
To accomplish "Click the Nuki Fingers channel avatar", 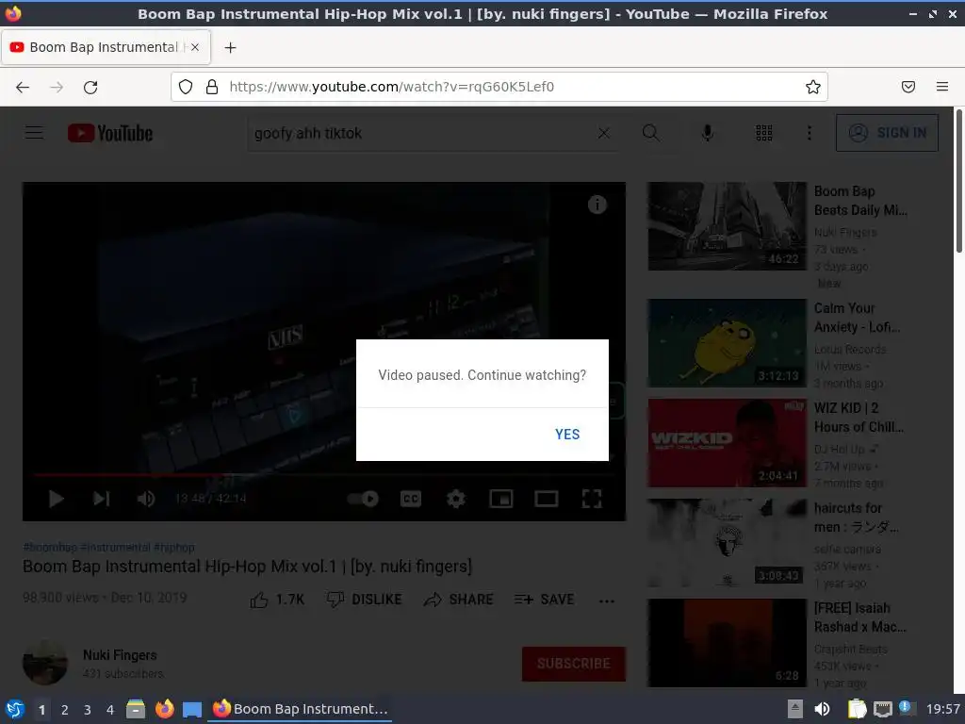I will pyautogui.click(x=45, y=662).
